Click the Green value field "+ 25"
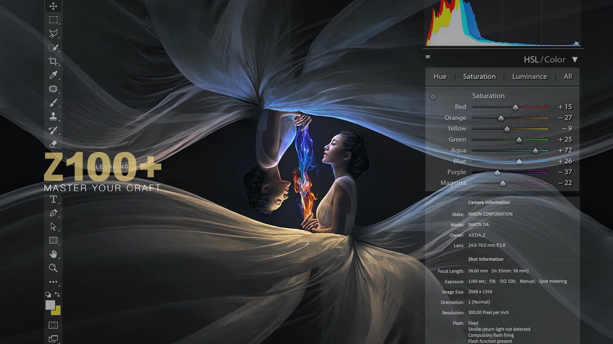The width and height of the screenshot is (613, 344). (565, 140)
